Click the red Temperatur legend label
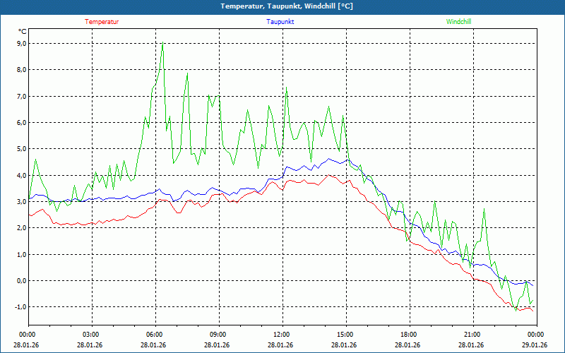The height and width of the screenshot is (353, 565). point(102,22)
